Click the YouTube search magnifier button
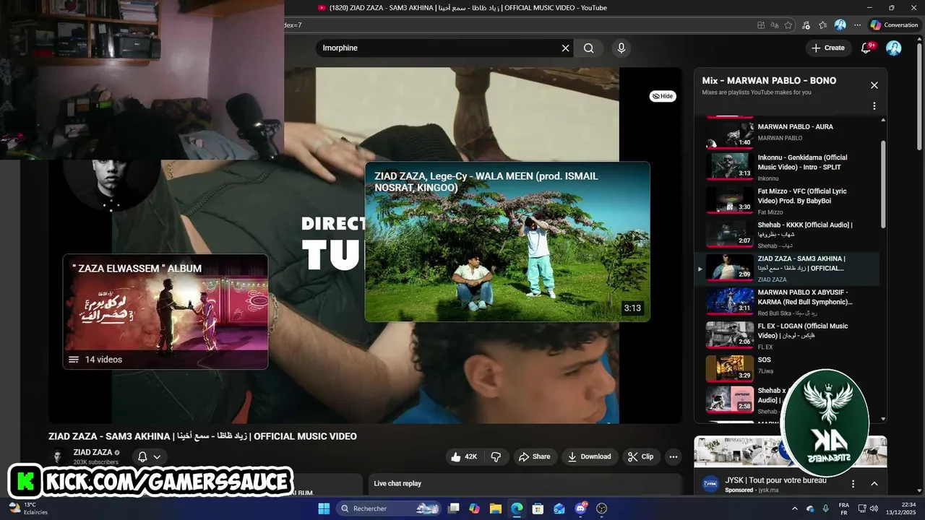The height and width of the screenshot is (520, 925). (589, 48)
